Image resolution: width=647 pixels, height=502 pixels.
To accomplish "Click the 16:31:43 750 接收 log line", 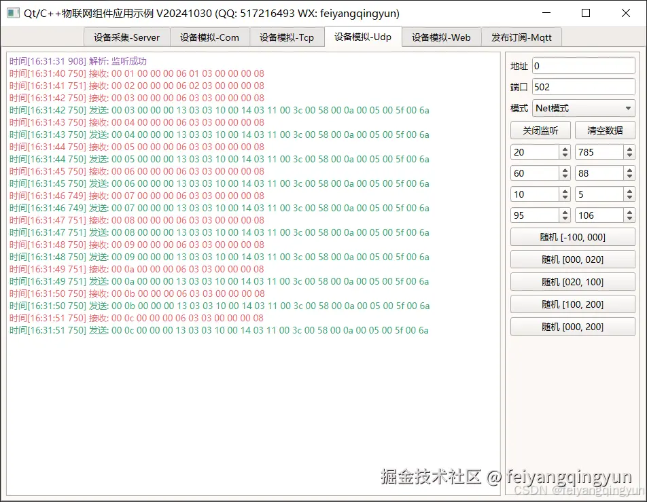I will [x=137, y=122].
